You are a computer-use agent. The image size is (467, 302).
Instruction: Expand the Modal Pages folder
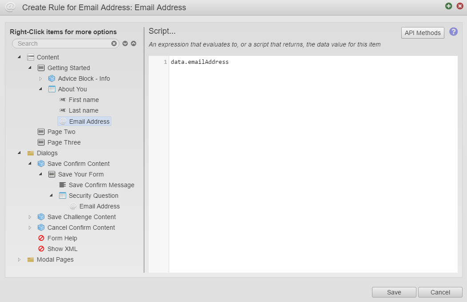pyautogui.click(x=19, y=259)
